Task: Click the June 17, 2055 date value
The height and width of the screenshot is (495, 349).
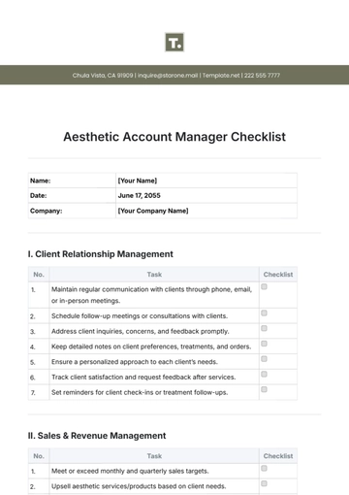Action: pyautogui.click(x=140, y=195)
